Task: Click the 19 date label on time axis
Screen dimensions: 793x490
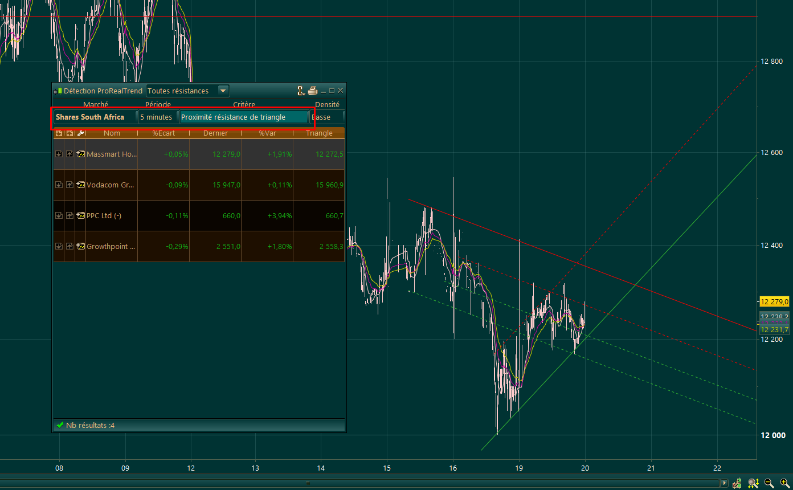Action: tap(519, 467)
